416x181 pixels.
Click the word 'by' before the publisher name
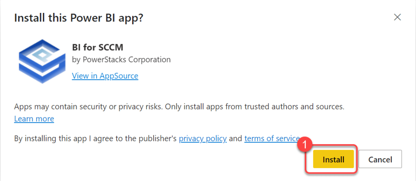click(x=76, y=60)
